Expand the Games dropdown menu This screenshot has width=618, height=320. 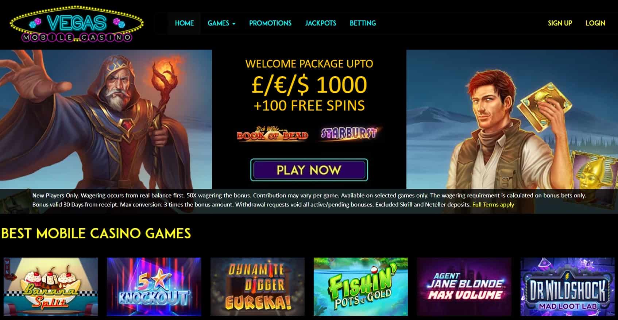221,23
